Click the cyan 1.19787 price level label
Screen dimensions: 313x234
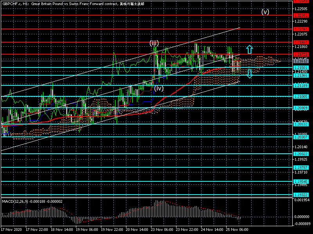[x=301, y=168]
